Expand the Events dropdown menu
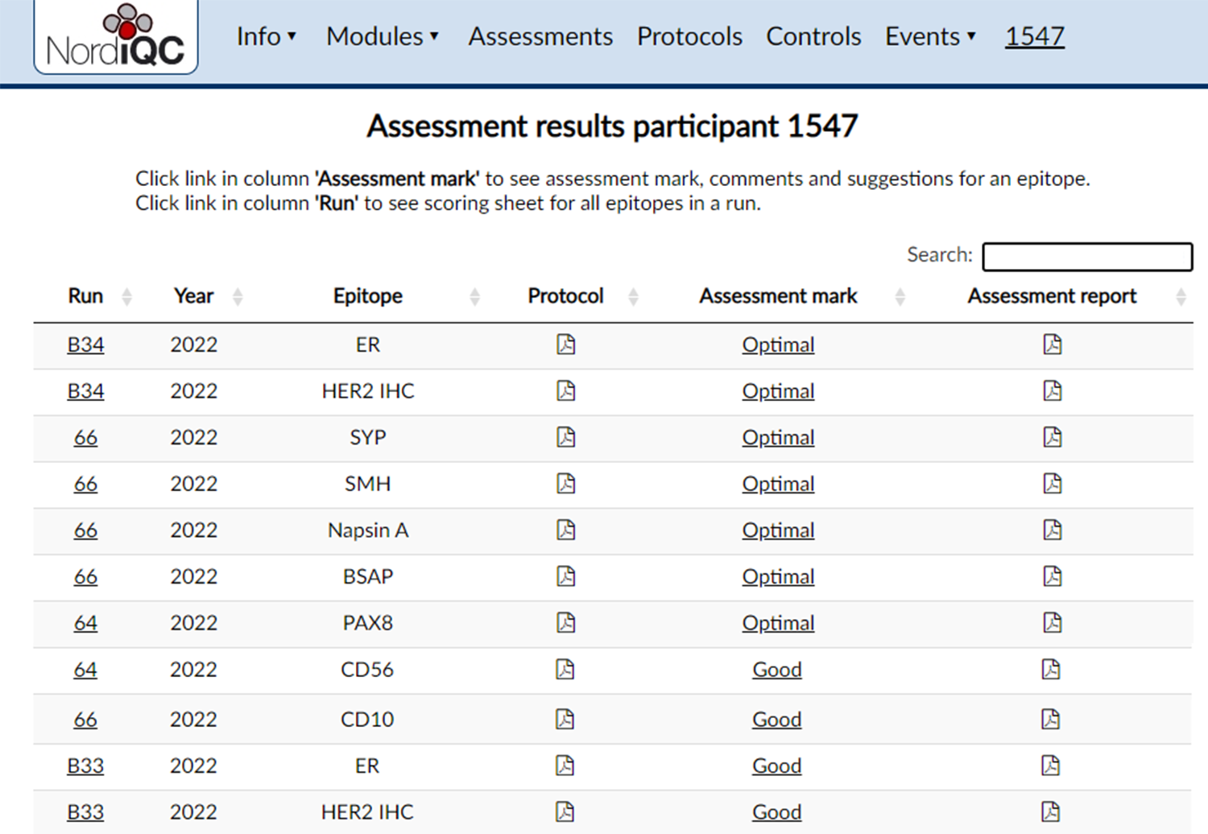Image resolution: width=1208 pixels, height=834 pixels. (930, 36)
